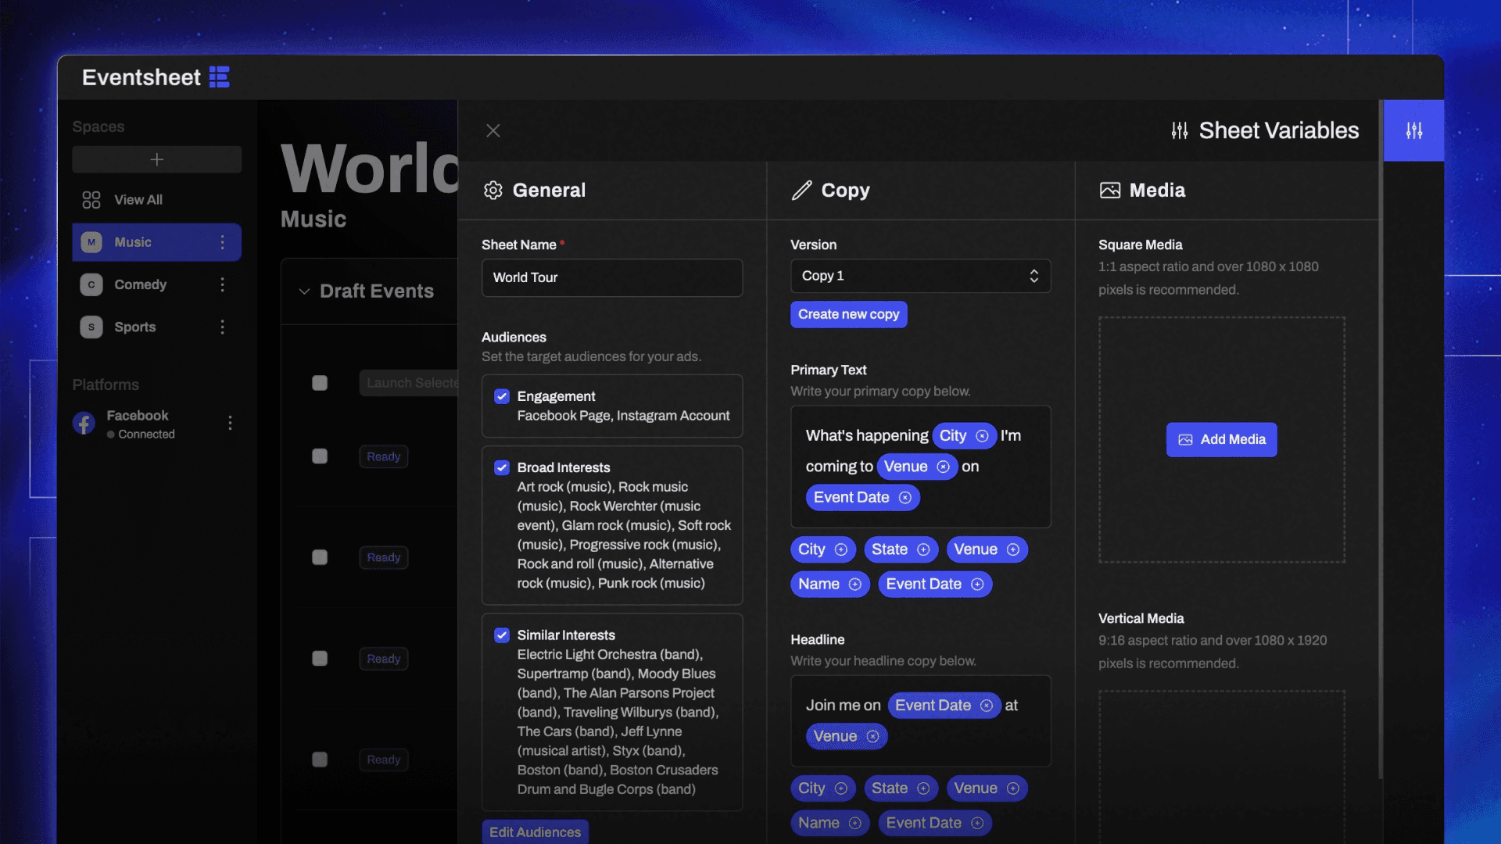Click the Copy section heading
This screenshot has height=844, width=1501.
(x=830, y=190)
